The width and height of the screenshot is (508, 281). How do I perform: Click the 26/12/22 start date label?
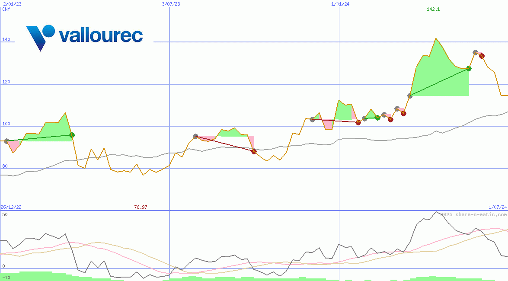click(x=12, y=208)
